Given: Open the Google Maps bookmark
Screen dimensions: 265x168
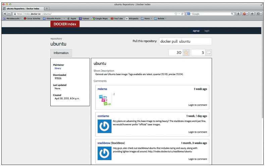Looking at the screenshot, I should click(100, 18).
